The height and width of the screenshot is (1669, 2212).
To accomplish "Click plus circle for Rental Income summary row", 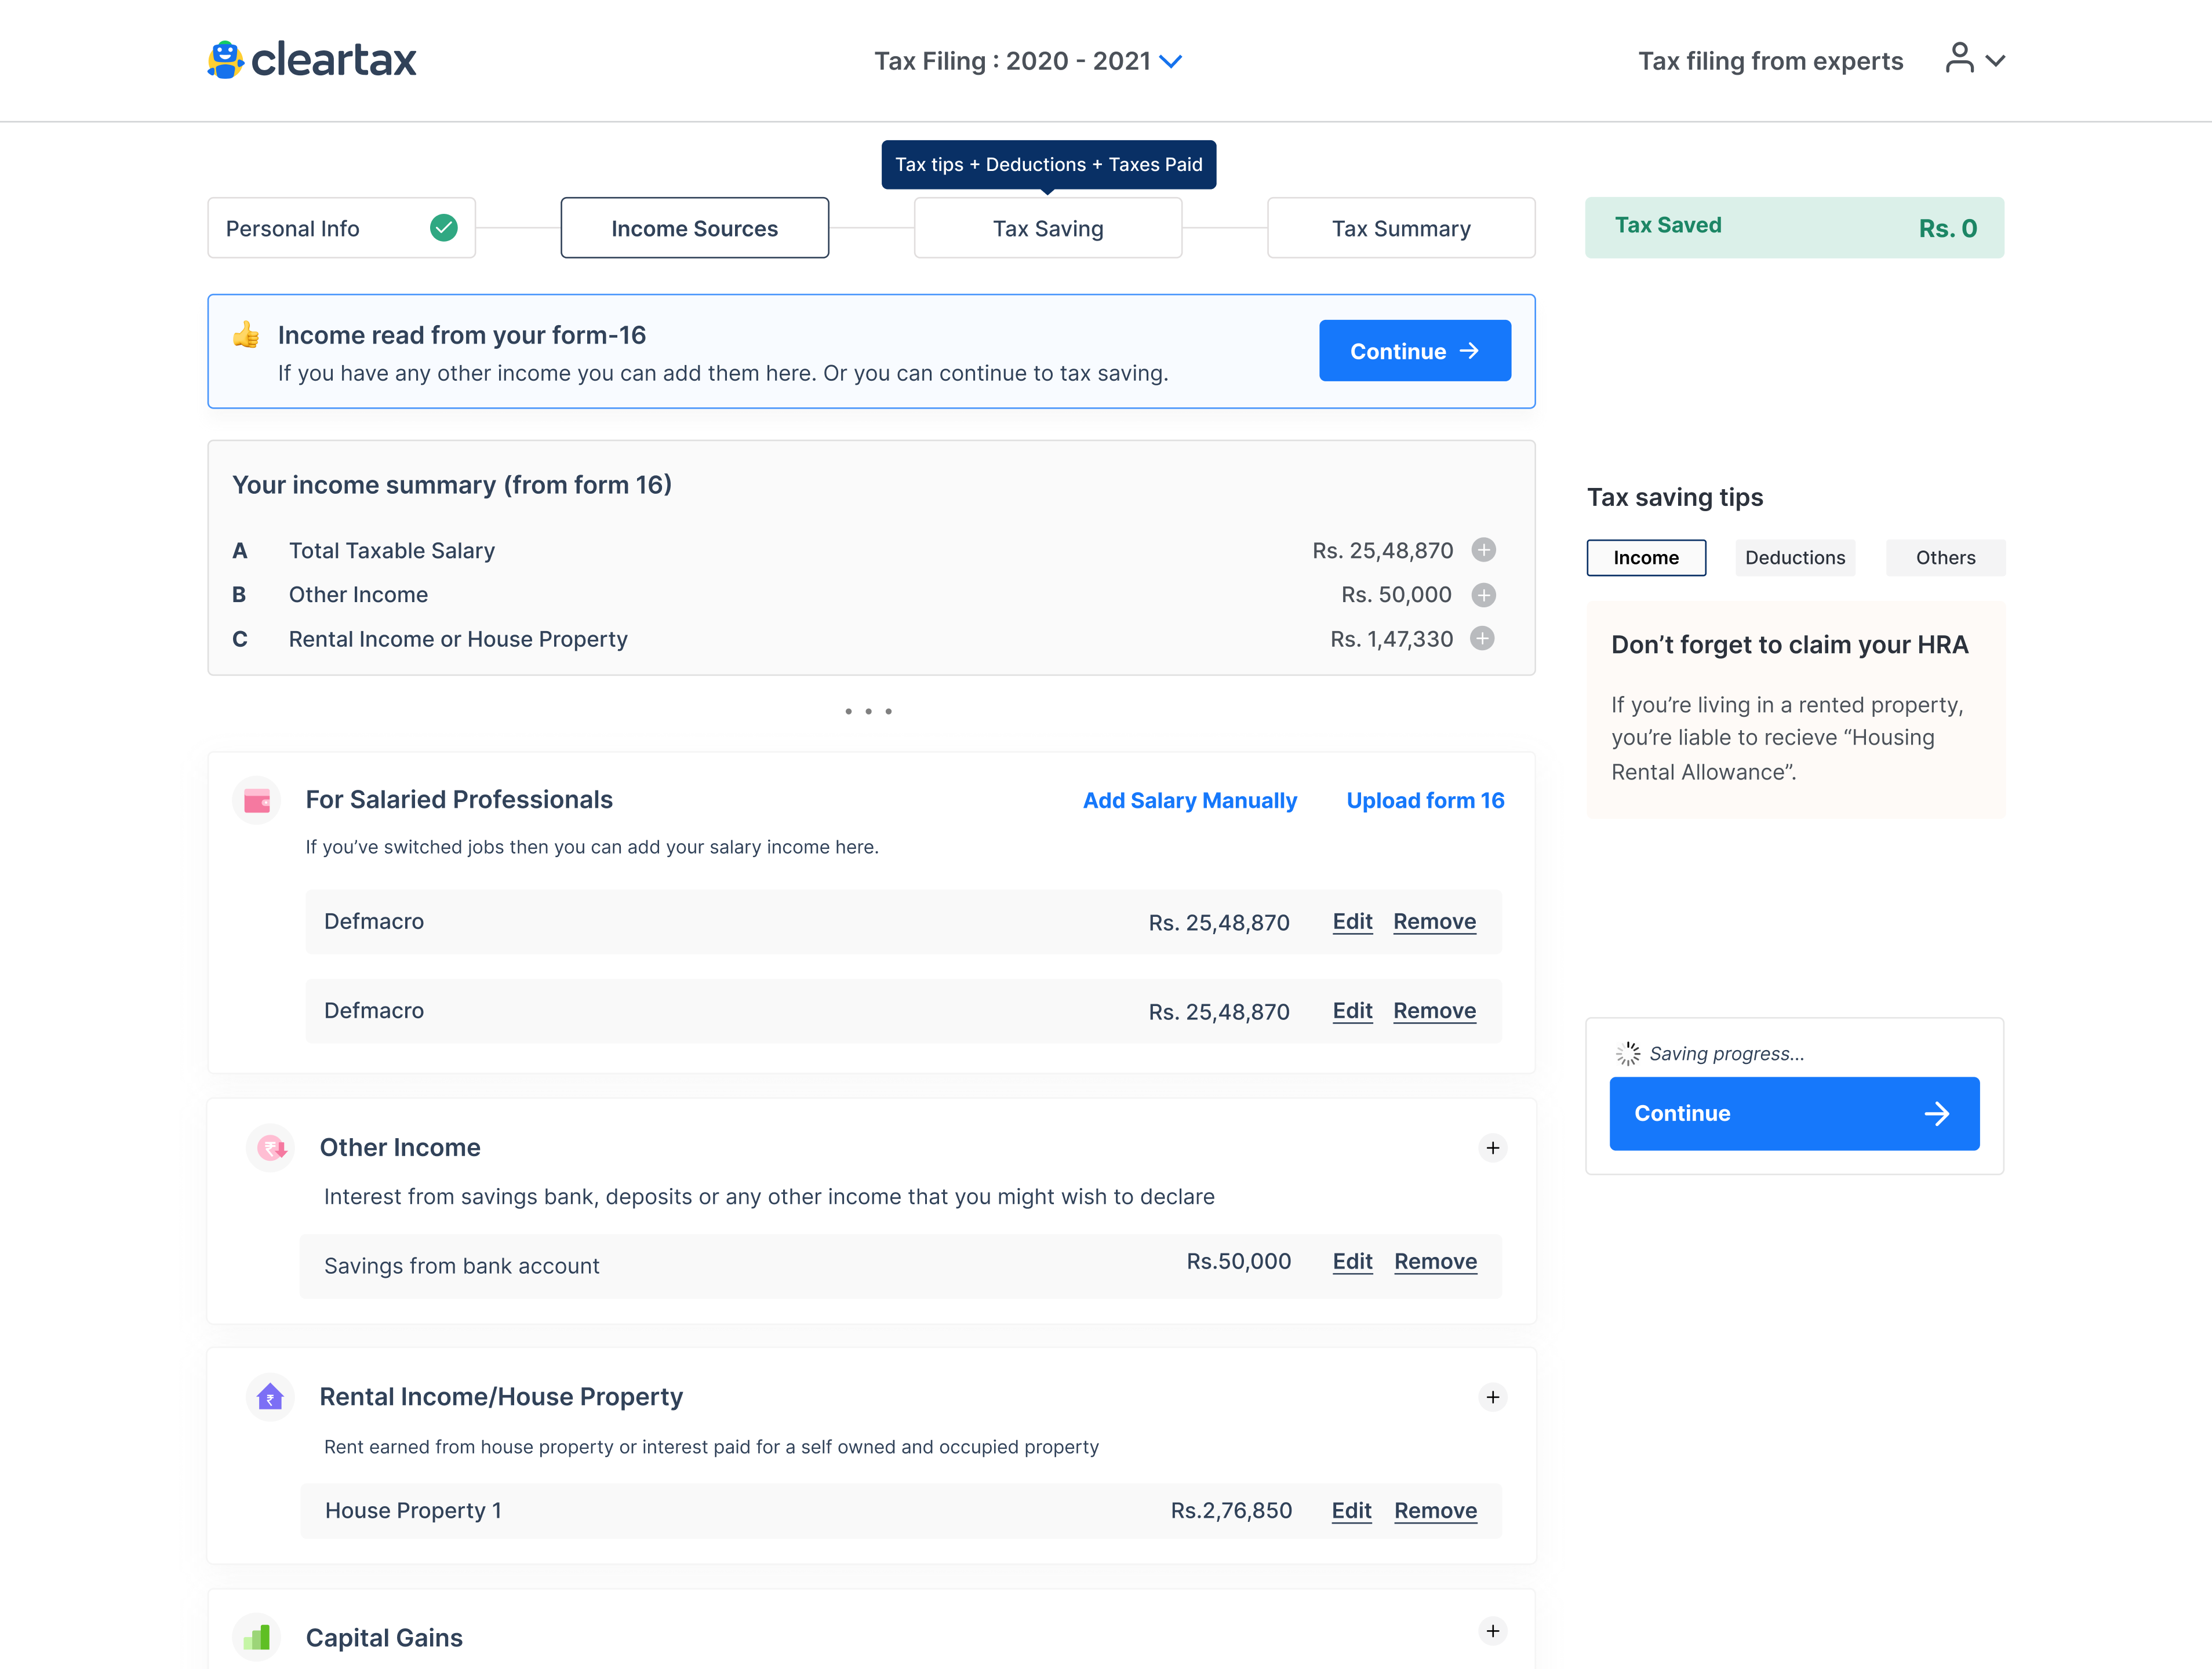I will (x=1482, y=638).
